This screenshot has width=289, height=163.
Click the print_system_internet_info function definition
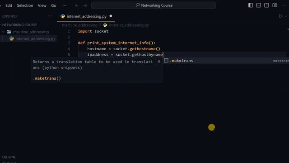pos(117,43)
